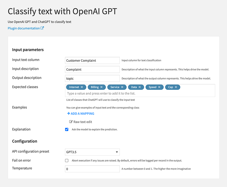The width and height of the screenshot is (227, 187).
Task: Click the Service class tag label
Action: coord(115,87)
